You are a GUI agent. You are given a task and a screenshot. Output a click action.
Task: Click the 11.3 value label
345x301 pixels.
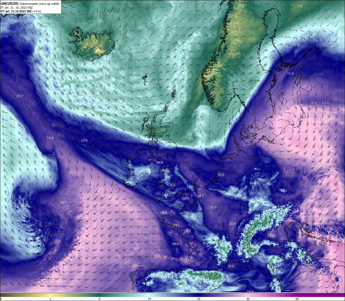coord(284,190)
